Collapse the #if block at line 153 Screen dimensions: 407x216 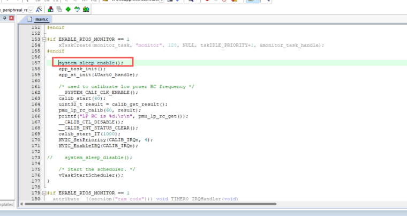tap(44, 39)
